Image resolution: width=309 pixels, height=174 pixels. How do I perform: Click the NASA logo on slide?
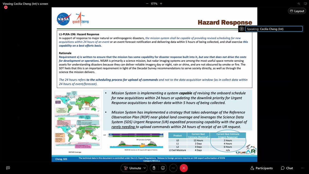[63, 19]
